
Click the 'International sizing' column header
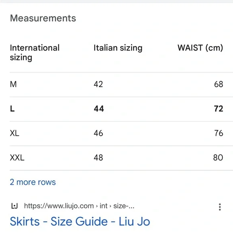coord(35,53)
